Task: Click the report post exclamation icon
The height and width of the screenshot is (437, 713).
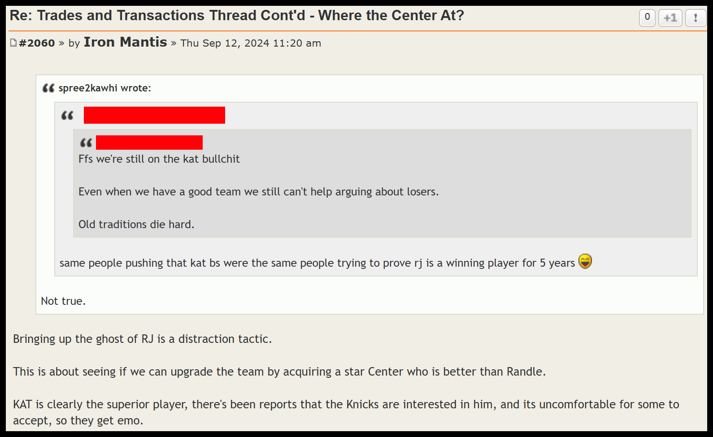Action: (x=696, y=18)
